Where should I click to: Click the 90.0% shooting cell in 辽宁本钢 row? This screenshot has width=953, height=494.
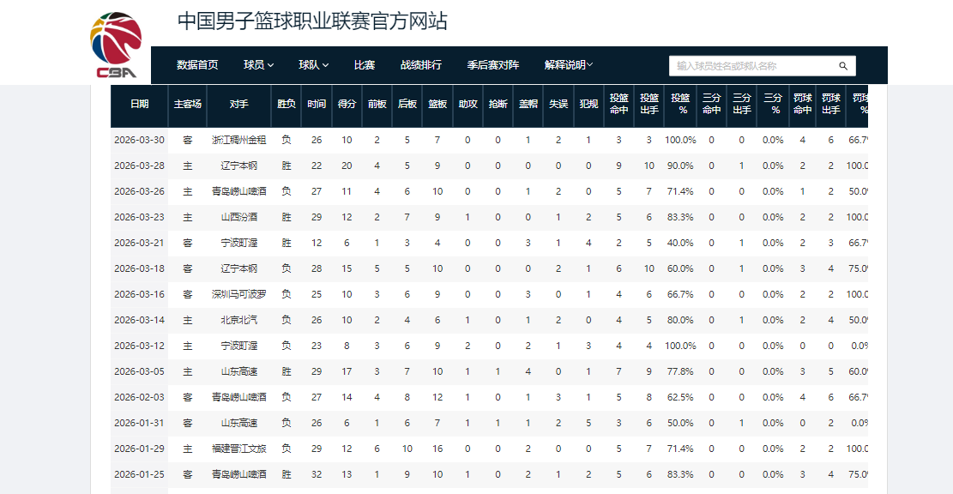pyautogui.click(x=680, y=166)
